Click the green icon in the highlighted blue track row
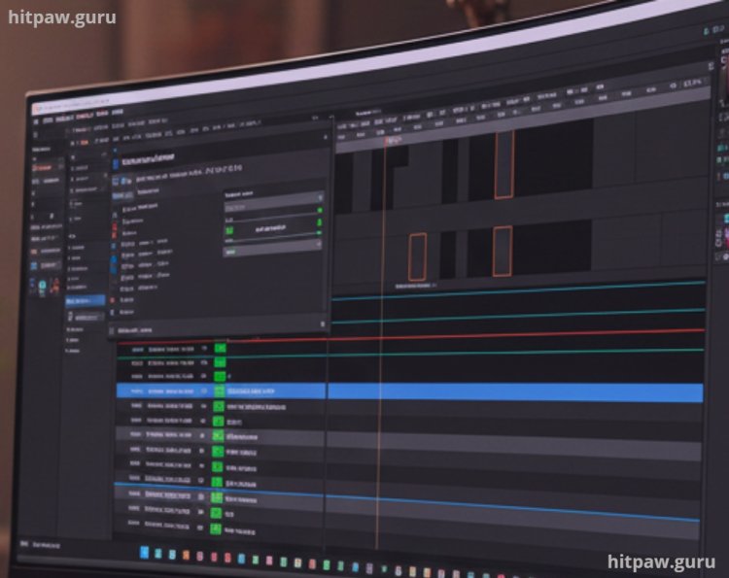Image resolution: width=729 pixels, height=578 pixels. point(219,391)
